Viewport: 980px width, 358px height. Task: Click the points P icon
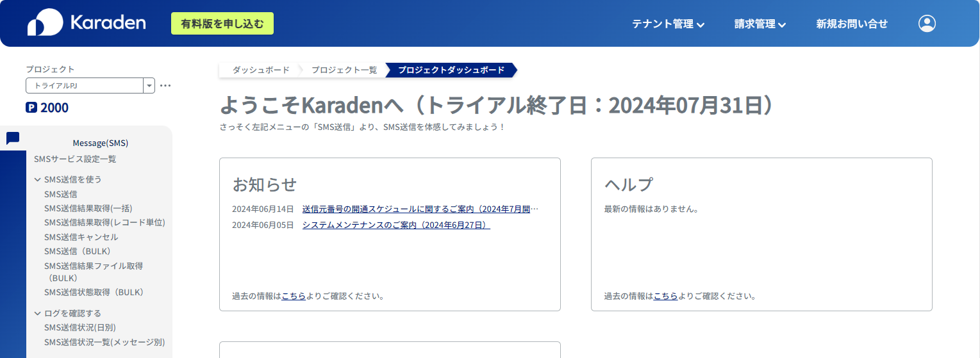coord(31,108)
